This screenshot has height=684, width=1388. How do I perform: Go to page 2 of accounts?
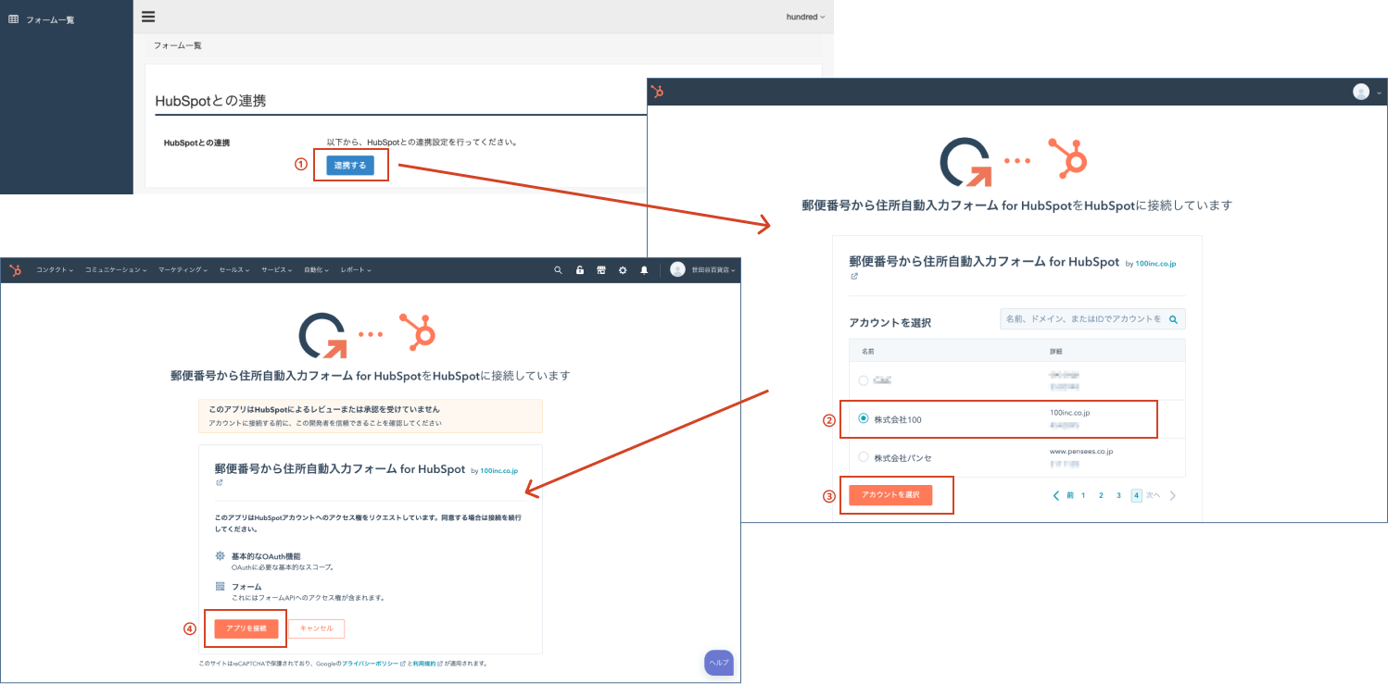[1101, 496]
